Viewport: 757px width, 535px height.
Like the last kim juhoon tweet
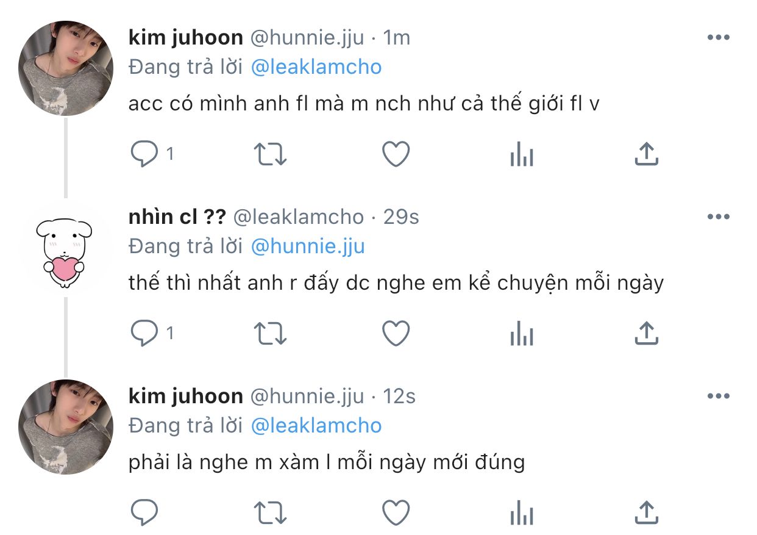point(396,512)
